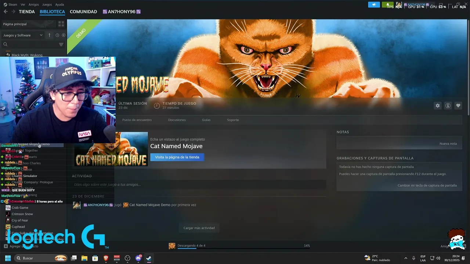Image resolution: width=470 pixels, height=264 pixels.
Task: Open Amigos menu
Action: click(x=34, y=5)
